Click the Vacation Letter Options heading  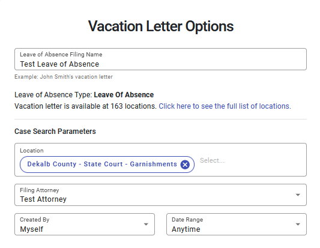(x=161, y=26)
